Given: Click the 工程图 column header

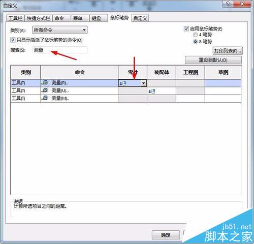Looking at the screenshot, I should tap(190, 72).
